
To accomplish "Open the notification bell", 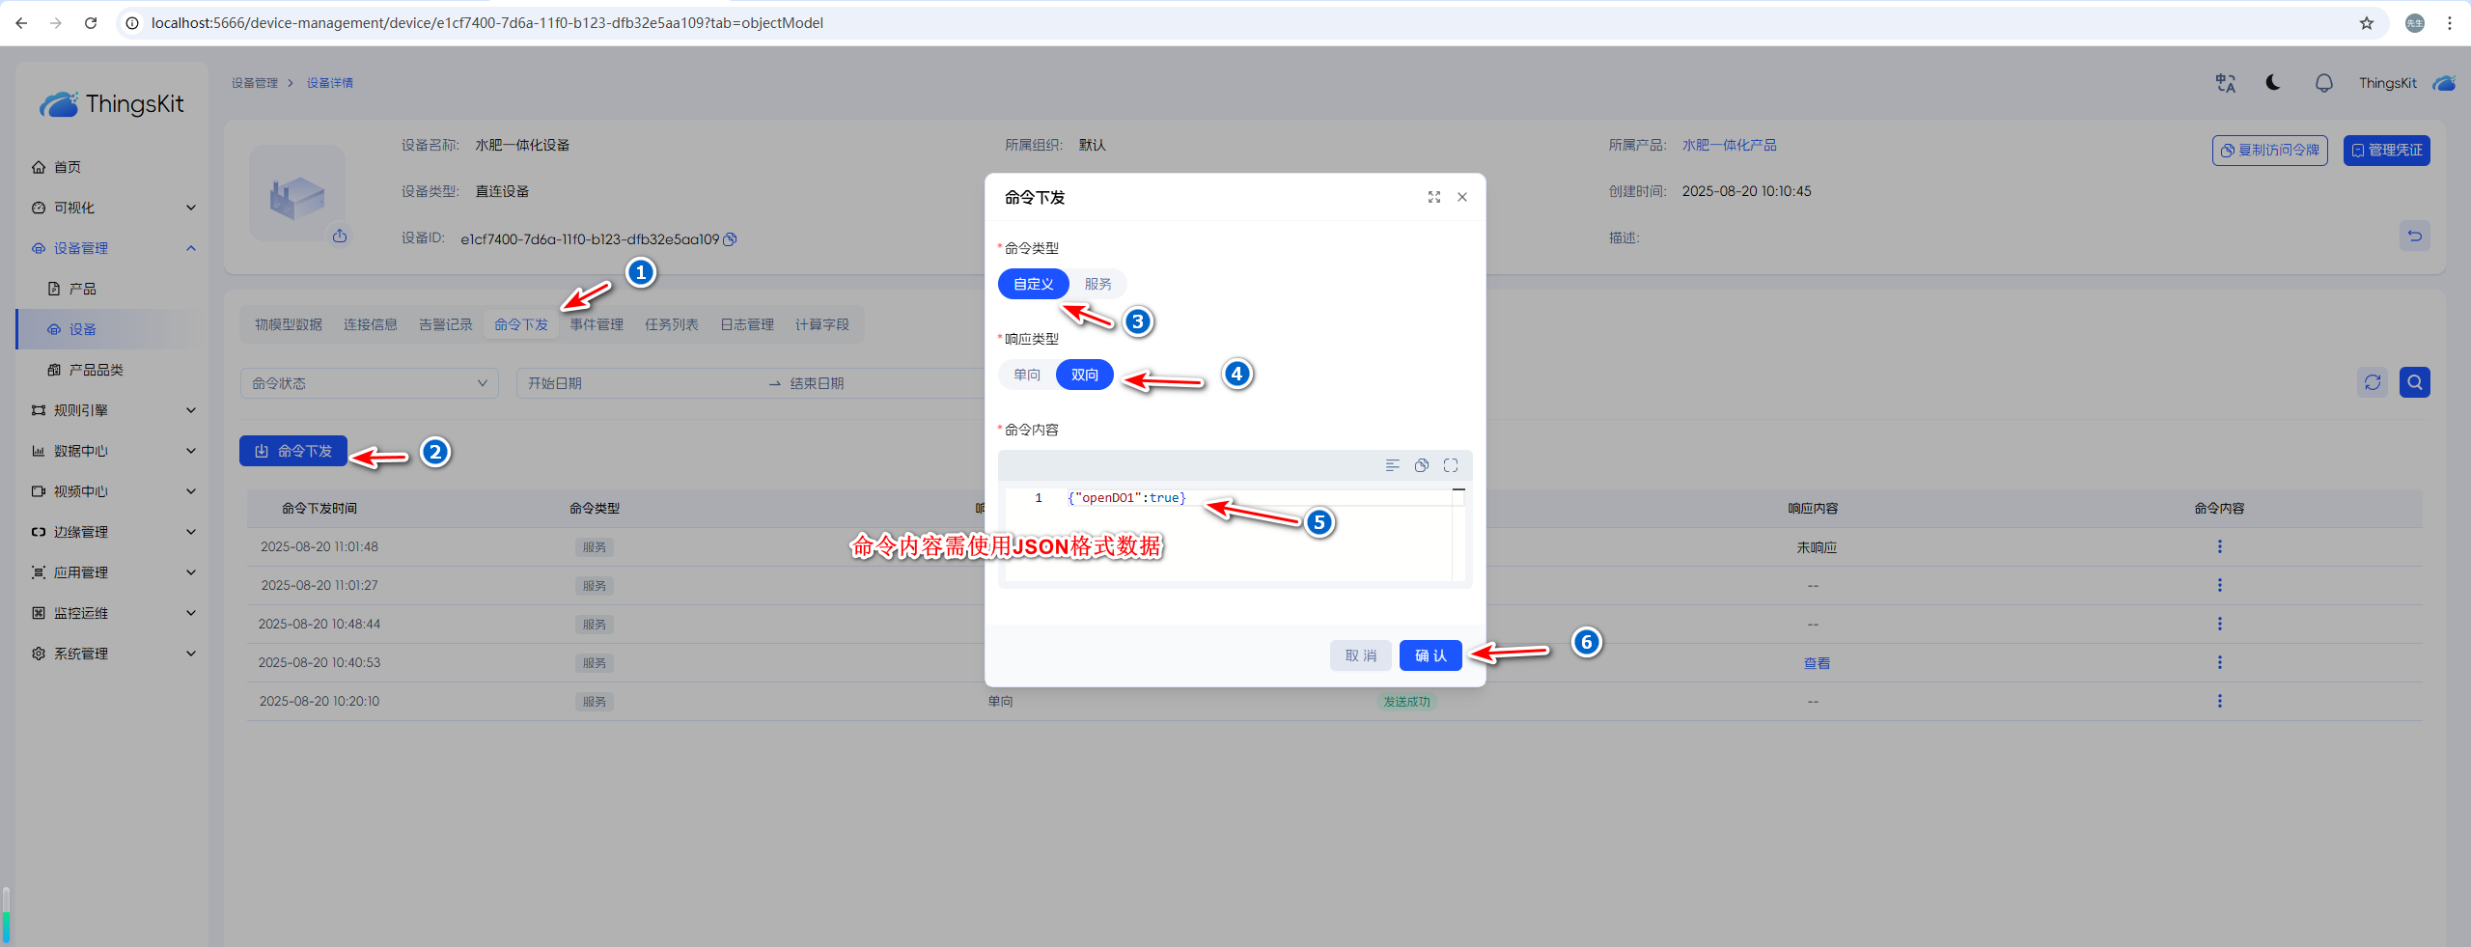I will point(2323,83).
